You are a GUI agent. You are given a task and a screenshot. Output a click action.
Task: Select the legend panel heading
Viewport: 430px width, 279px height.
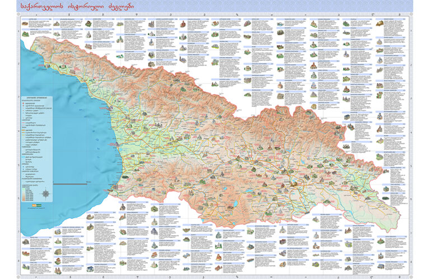(36, 96)
